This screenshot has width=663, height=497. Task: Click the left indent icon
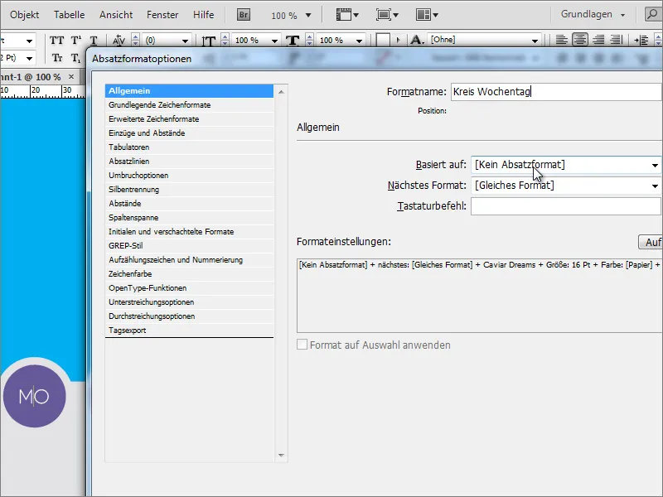(x=641, y=41)
